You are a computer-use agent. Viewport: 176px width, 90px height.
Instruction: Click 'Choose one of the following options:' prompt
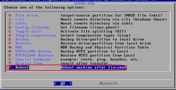(x=45, y=7)
